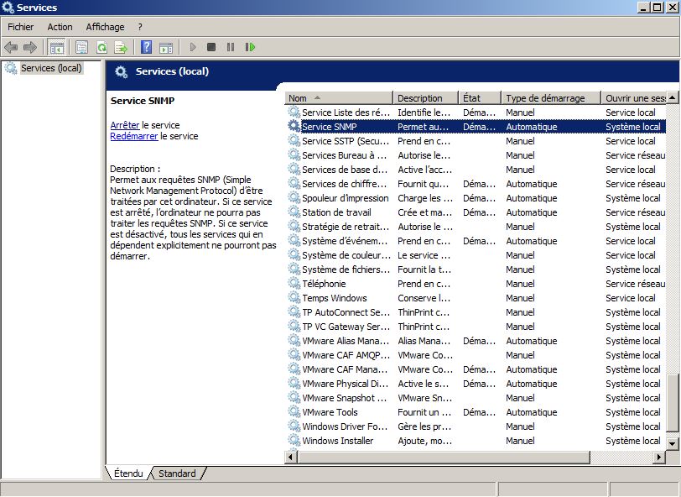This screenshot has width=681, height=497.
Task: Toggle the action pane visibility icon
Action: [x=165, y=47]
